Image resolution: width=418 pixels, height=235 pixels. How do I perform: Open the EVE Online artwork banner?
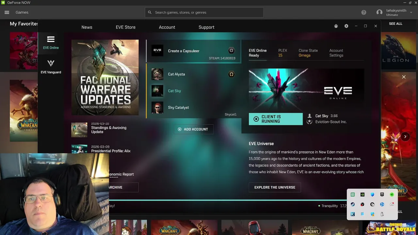pos(306,89)
